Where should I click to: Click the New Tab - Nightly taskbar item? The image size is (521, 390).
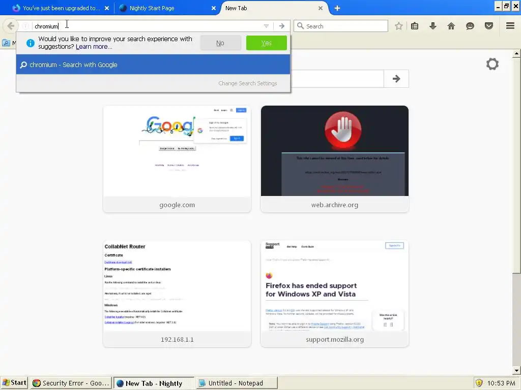coord(154,383)
